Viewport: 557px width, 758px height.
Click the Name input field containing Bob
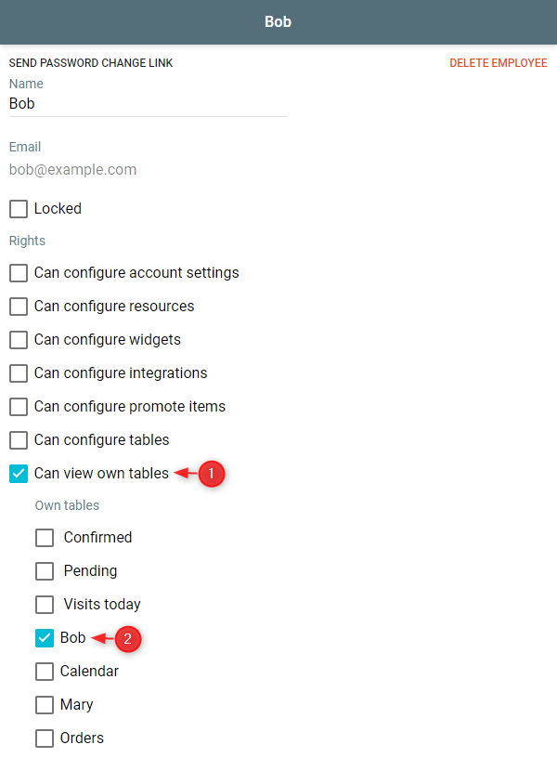click(x=149, y=103)
